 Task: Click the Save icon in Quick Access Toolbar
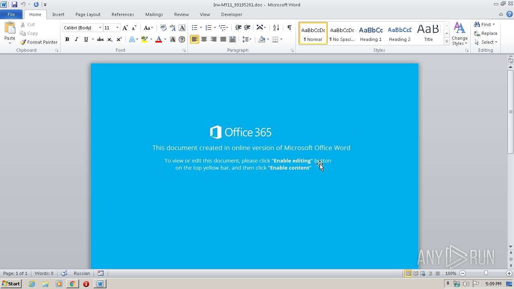pos(14,4)
